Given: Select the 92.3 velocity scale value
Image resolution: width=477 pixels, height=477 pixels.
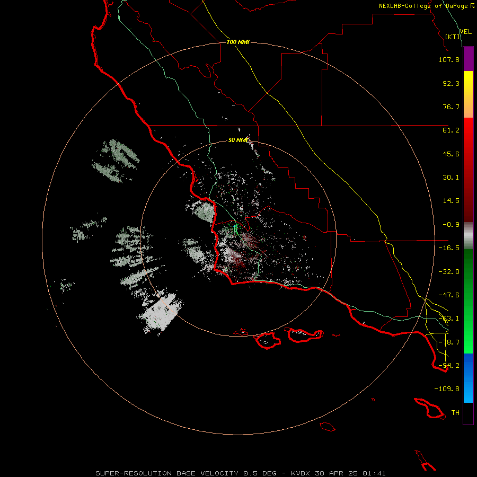Looking at the screenshot, I should point(451,83).
